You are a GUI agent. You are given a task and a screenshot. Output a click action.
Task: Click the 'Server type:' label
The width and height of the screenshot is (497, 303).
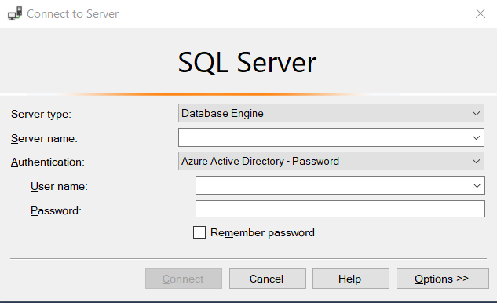point(41,114)
